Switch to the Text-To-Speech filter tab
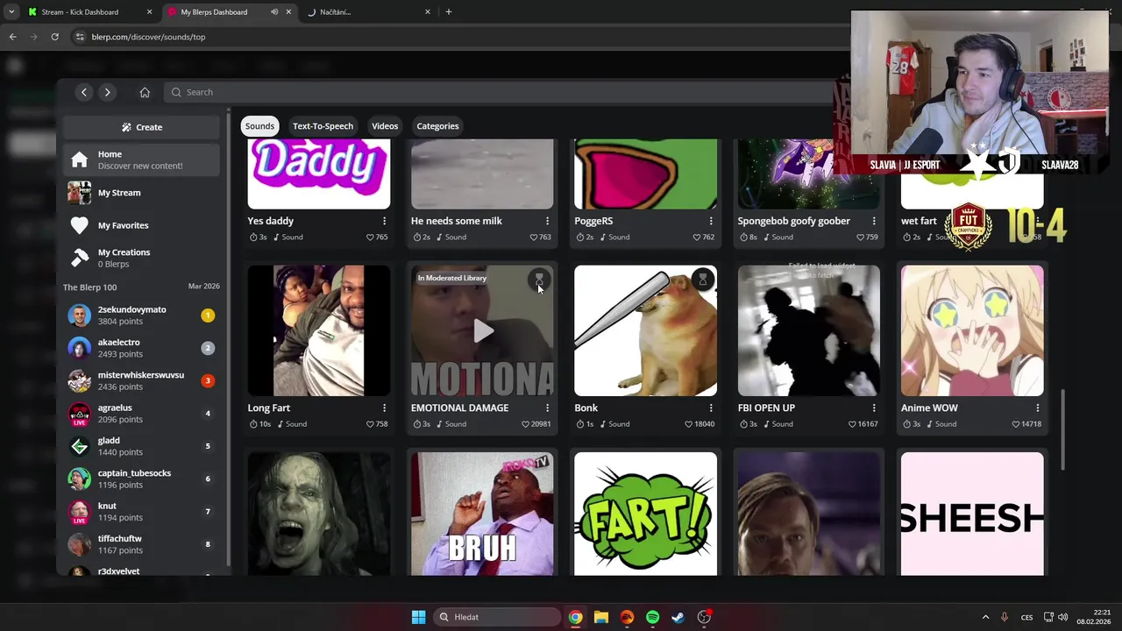The width and height of the screenshot is (1122, 631). [x=323, y=126]
